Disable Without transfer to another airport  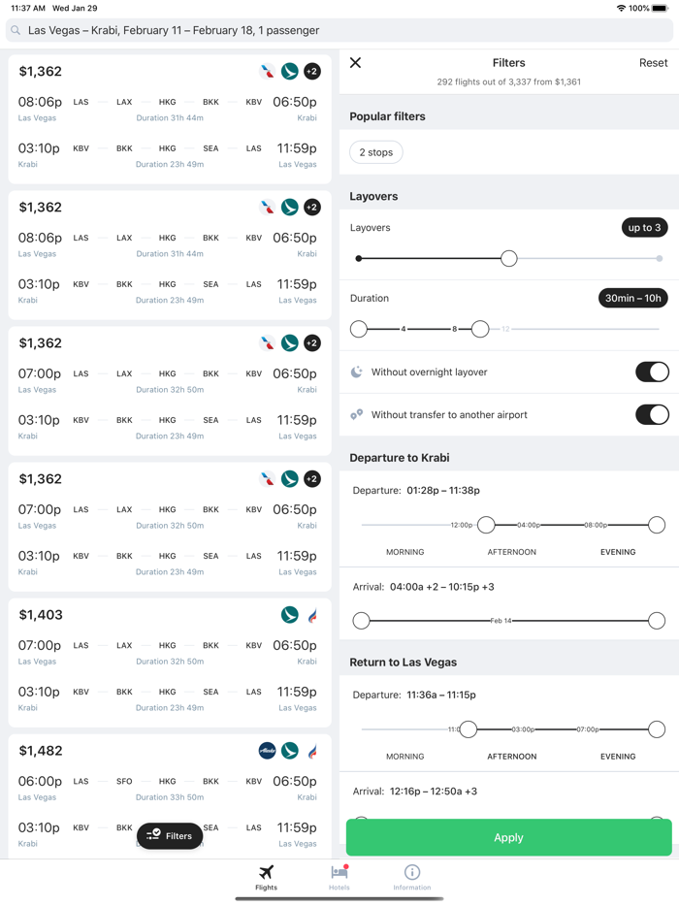[x=652, y=412]
